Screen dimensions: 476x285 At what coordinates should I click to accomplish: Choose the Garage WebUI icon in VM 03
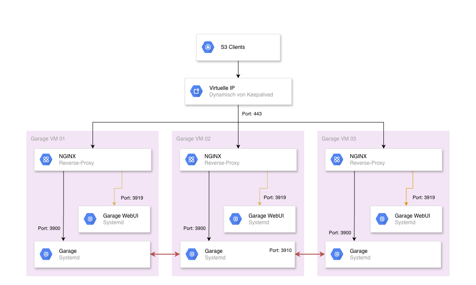[382, 219]
